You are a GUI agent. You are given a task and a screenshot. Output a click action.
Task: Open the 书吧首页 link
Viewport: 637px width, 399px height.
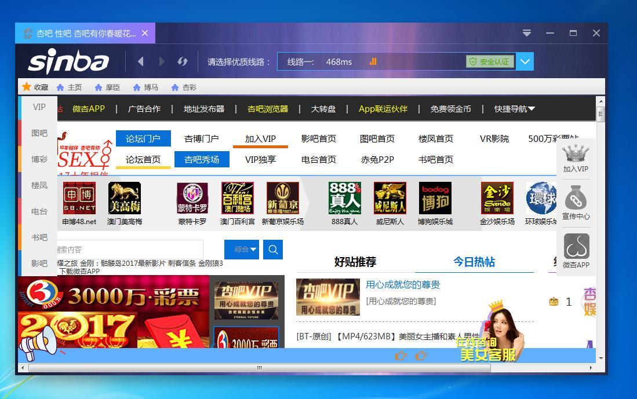click(x=435, y=159)
